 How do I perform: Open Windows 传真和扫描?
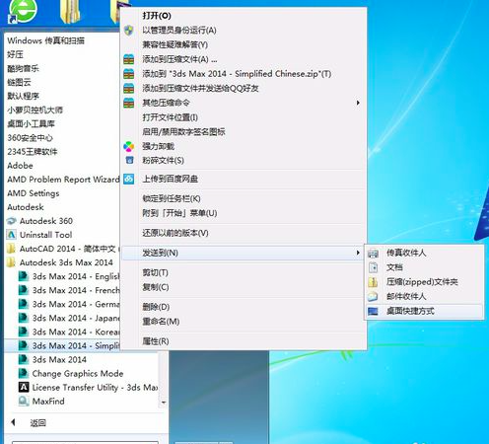point(45,40)
